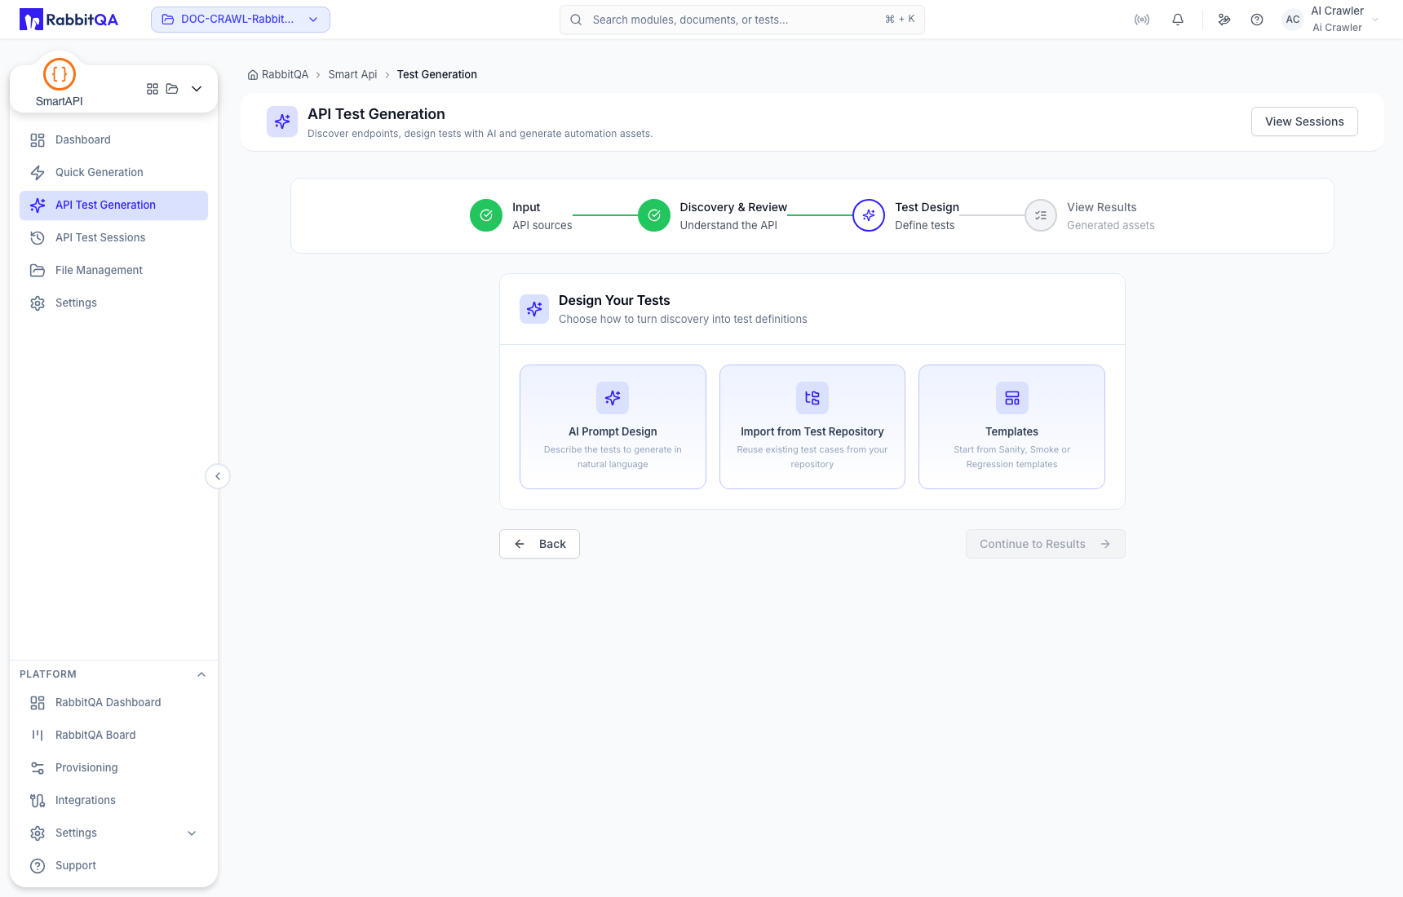Select the AI Prompt Design card
The height and width of the screenshot is (897, 1403).
tap(613, 427)
